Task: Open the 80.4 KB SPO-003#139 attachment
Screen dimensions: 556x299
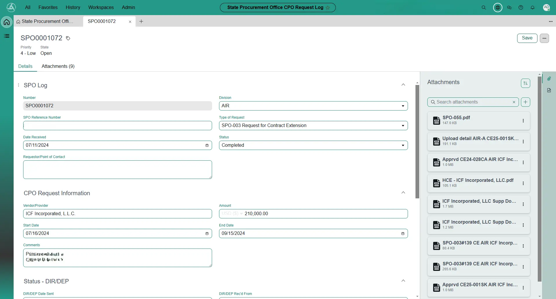Action: pos(479,246)
